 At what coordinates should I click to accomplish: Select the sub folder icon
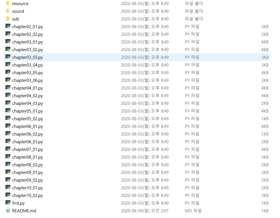coord(8,19)
